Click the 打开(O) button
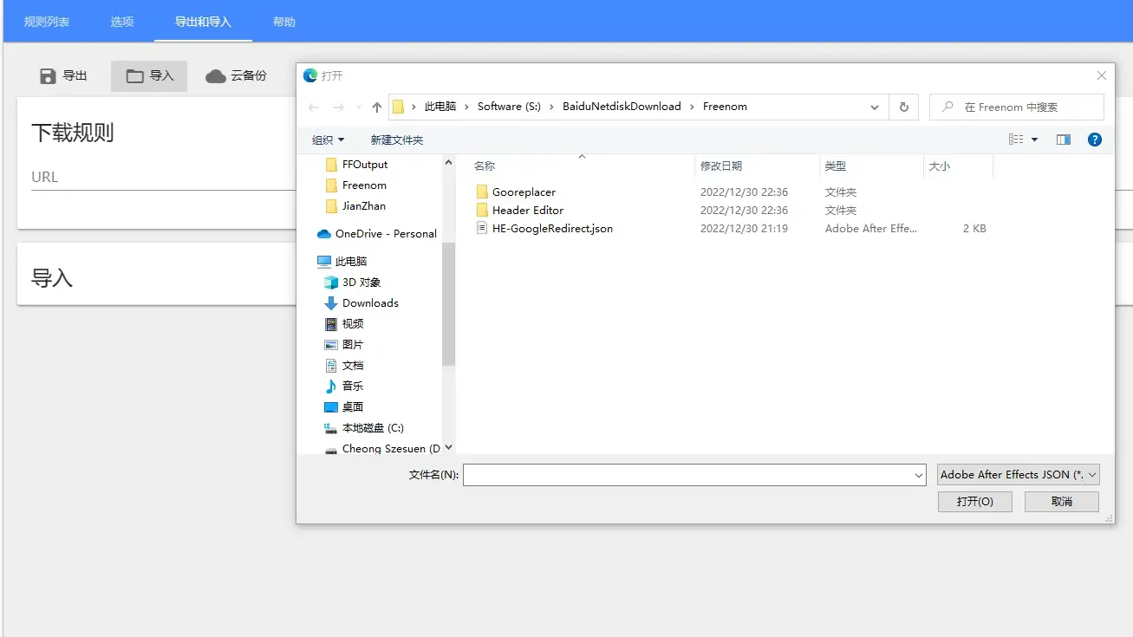 click(974, 501)
